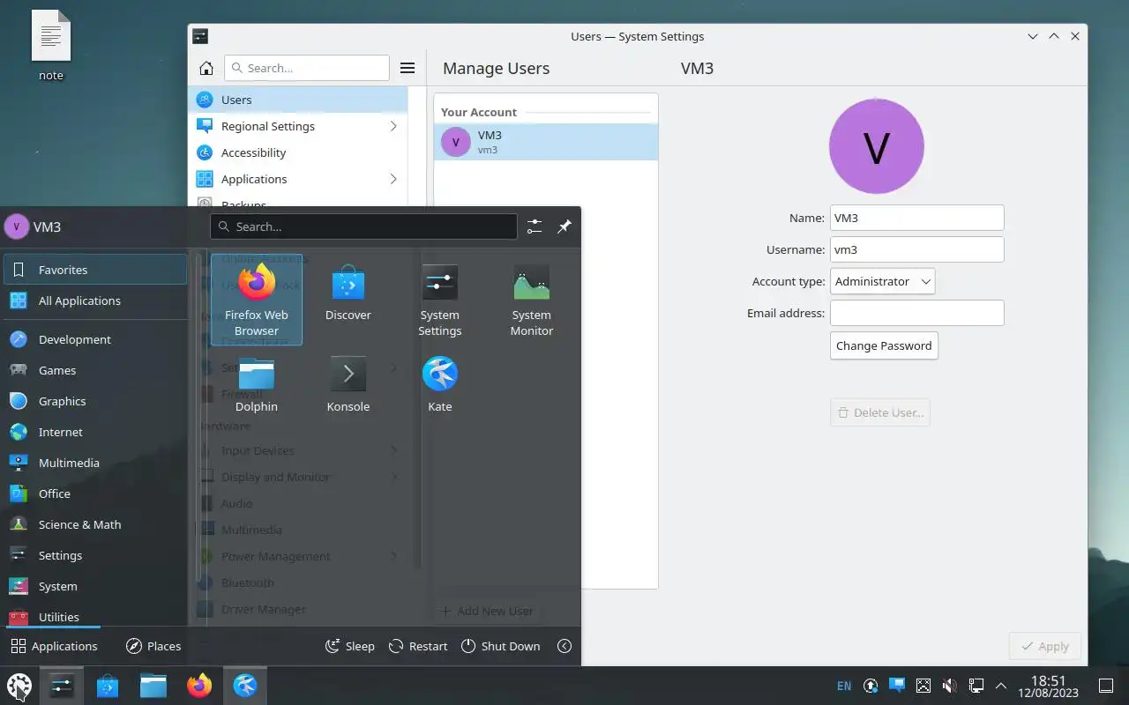The width and height of the screenshot is (1129, 705).
Task: Open the Graphics category
Action: [x=94, y=401]
